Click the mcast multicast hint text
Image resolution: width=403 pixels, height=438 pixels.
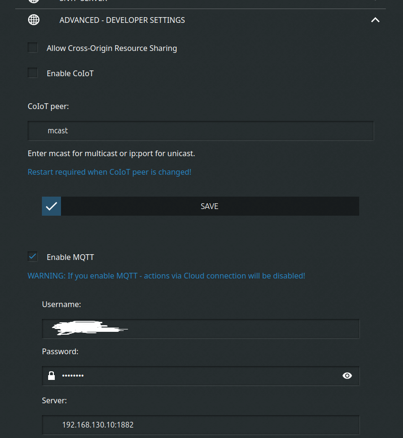111,153
